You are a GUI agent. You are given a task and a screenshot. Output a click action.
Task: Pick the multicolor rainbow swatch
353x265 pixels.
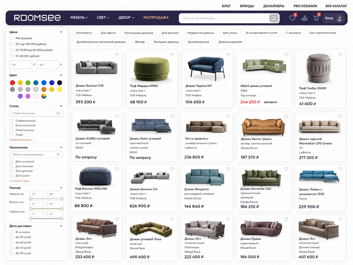[44, 96]
